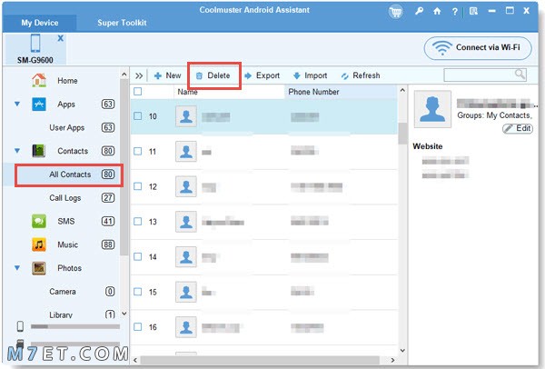Open the shopping cart icon
Screen dimensions: 545x369
coord(395,12)
